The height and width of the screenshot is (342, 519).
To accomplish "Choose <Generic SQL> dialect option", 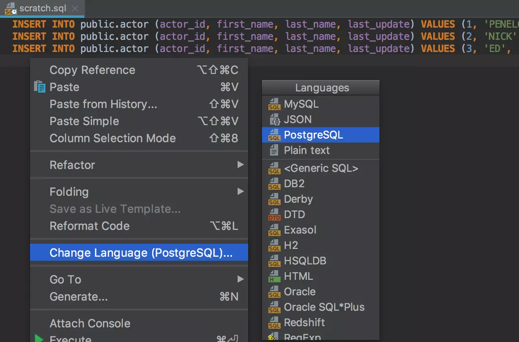I will [321, 168].
